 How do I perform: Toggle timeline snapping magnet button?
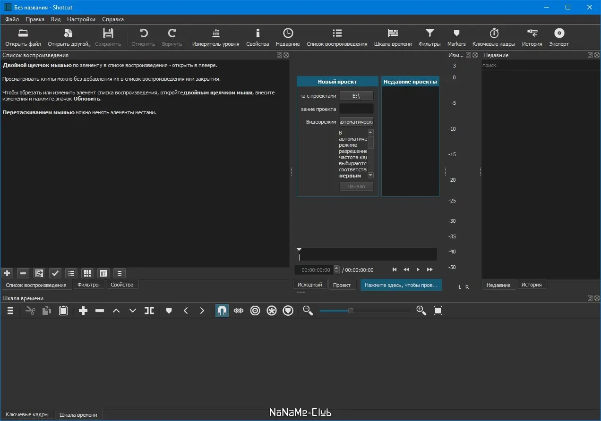click(x=222, y=311)
